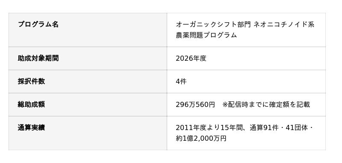Click the ネオニコチノイド系 text
This screenshot has height=163, width=342.
[x=284, y=24]
